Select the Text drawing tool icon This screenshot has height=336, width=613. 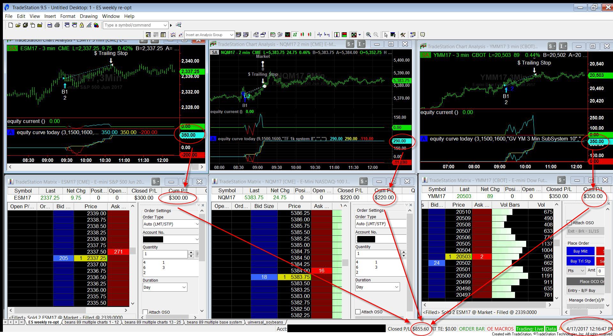point(393,34)
